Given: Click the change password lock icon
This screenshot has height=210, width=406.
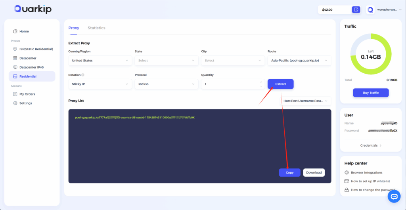Looking at the screenshot, I should pos(347,190).
